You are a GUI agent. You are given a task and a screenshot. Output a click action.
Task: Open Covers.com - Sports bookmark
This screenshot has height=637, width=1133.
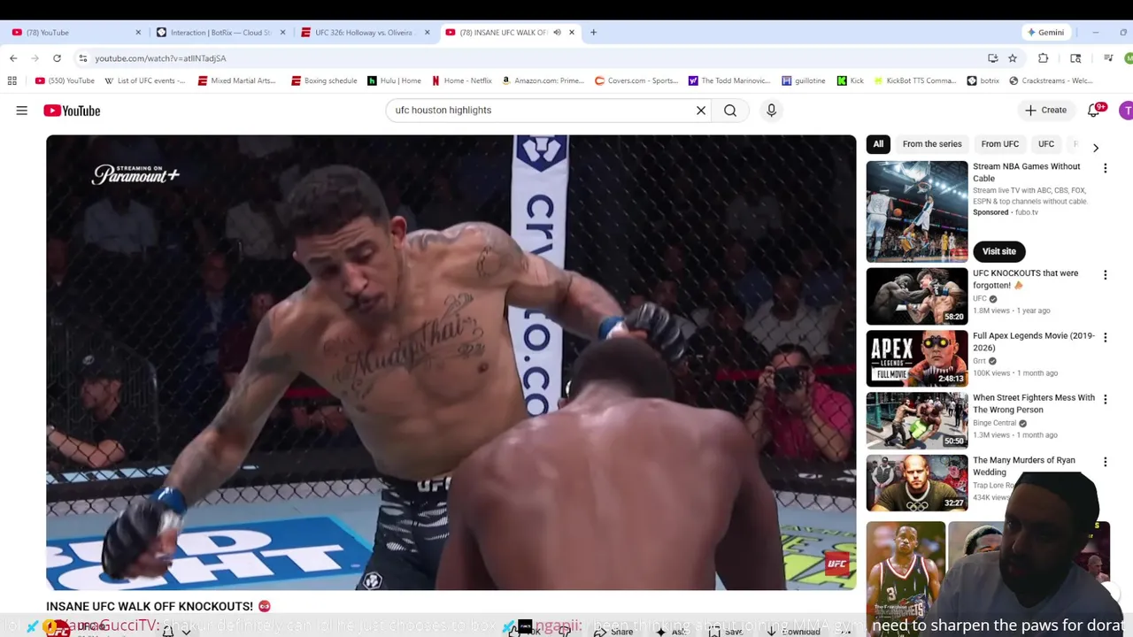pos(636,81)
